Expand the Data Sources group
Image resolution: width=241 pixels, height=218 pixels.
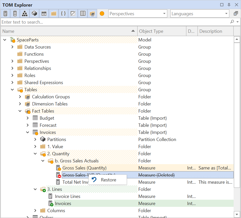pyautogui.click(x=12, y=47)
